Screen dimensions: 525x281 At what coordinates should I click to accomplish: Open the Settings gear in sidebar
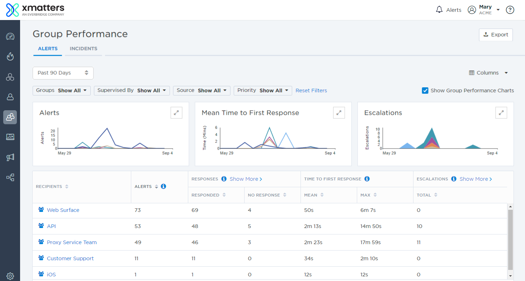pos(10,276)
